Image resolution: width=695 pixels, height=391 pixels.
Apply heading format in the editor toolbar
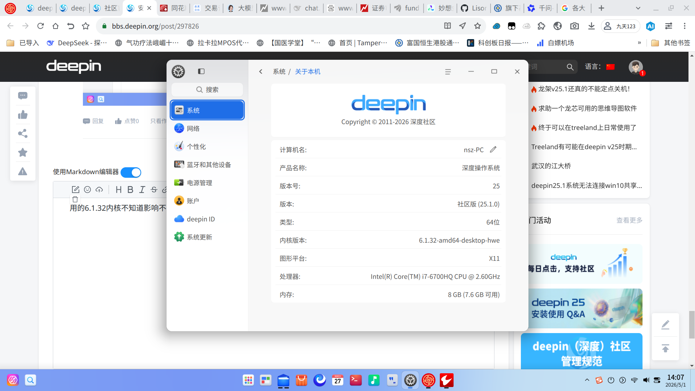(118, 189)
